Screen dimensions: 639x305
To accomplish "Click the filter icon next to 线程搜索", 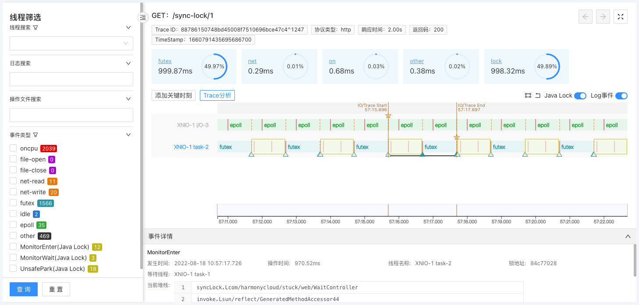I will coord(35,28).
